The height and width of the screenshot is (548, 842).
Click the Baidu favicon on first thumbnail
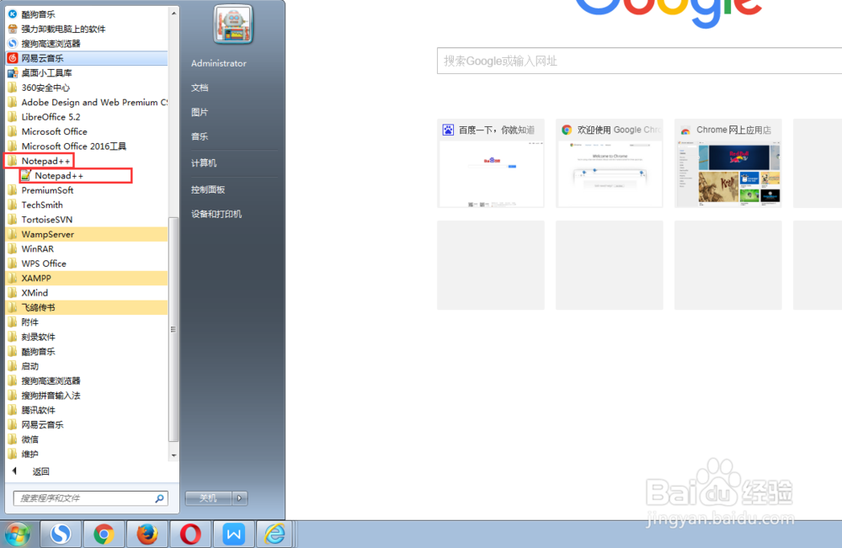448,130
